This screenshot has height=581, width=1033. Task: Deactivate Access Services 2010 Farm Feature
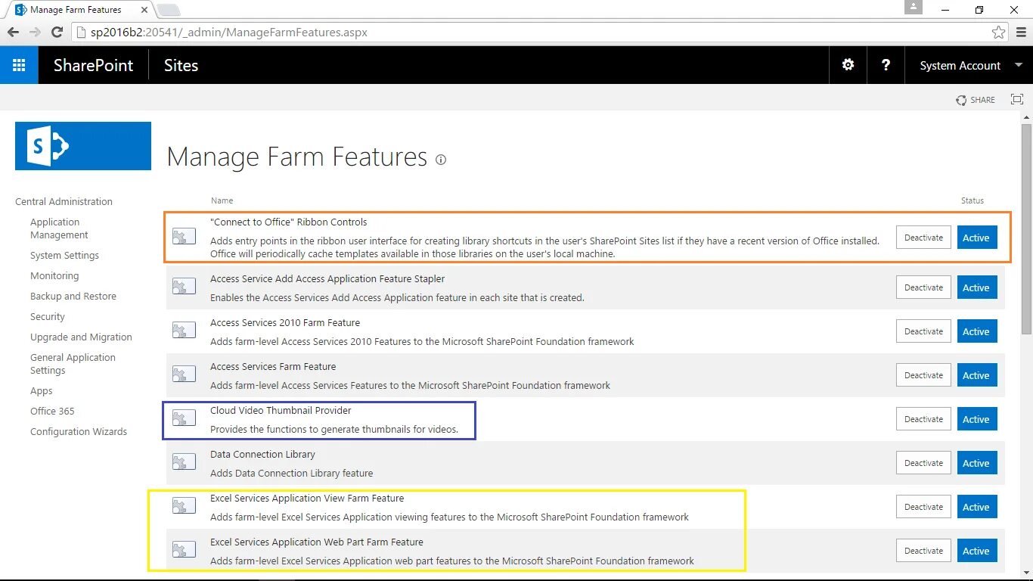(923, 331)
